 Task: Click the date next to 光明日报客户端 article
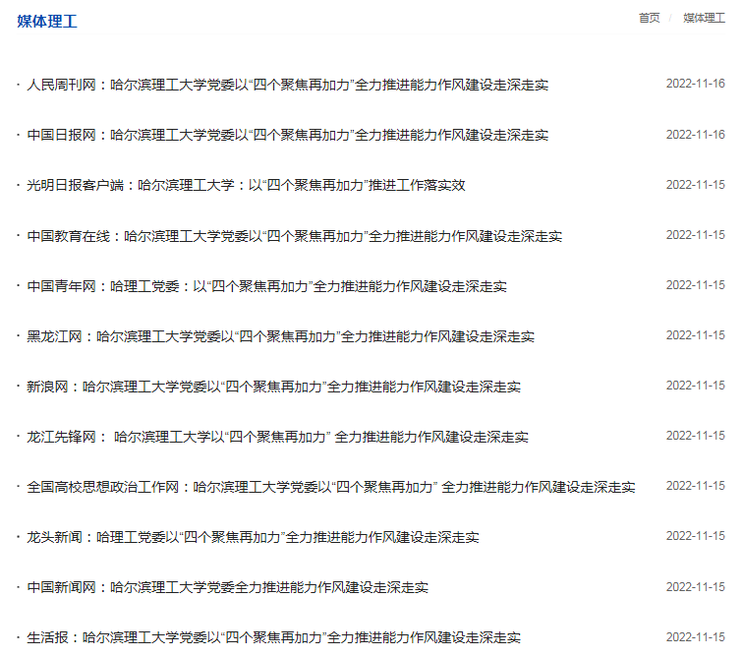[695, 185]
